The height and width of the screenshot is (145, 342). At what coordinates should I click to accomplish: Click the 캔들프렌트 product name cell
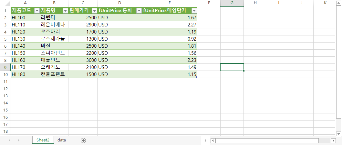[x=54, y=74]
